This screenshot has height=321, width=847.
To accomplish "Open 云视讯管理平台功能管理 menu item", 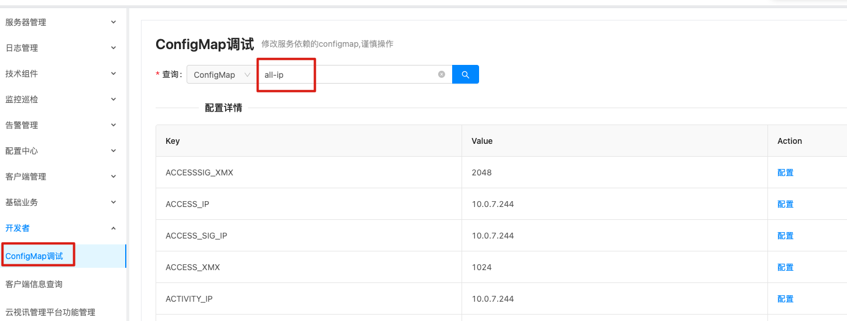I will click(50, 312).
